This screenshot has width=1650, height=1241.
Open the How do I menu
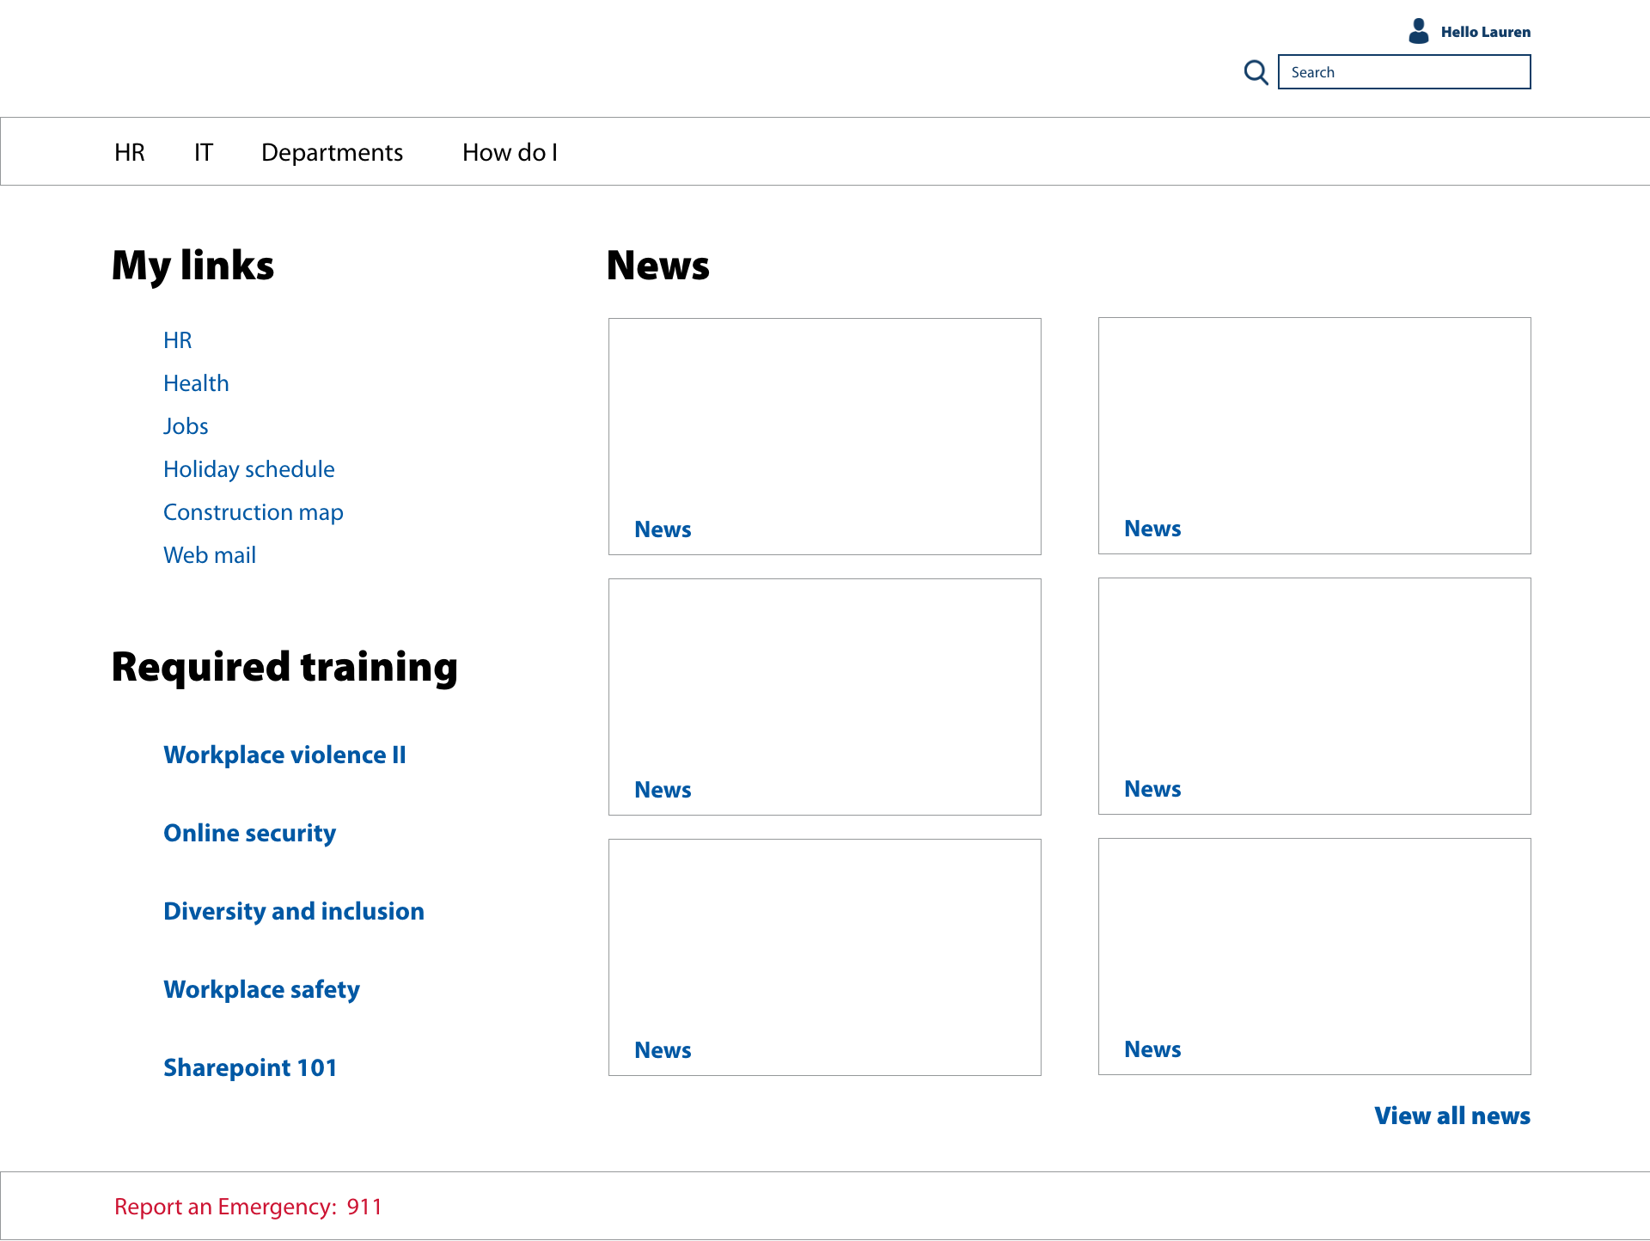coord(510,152)
